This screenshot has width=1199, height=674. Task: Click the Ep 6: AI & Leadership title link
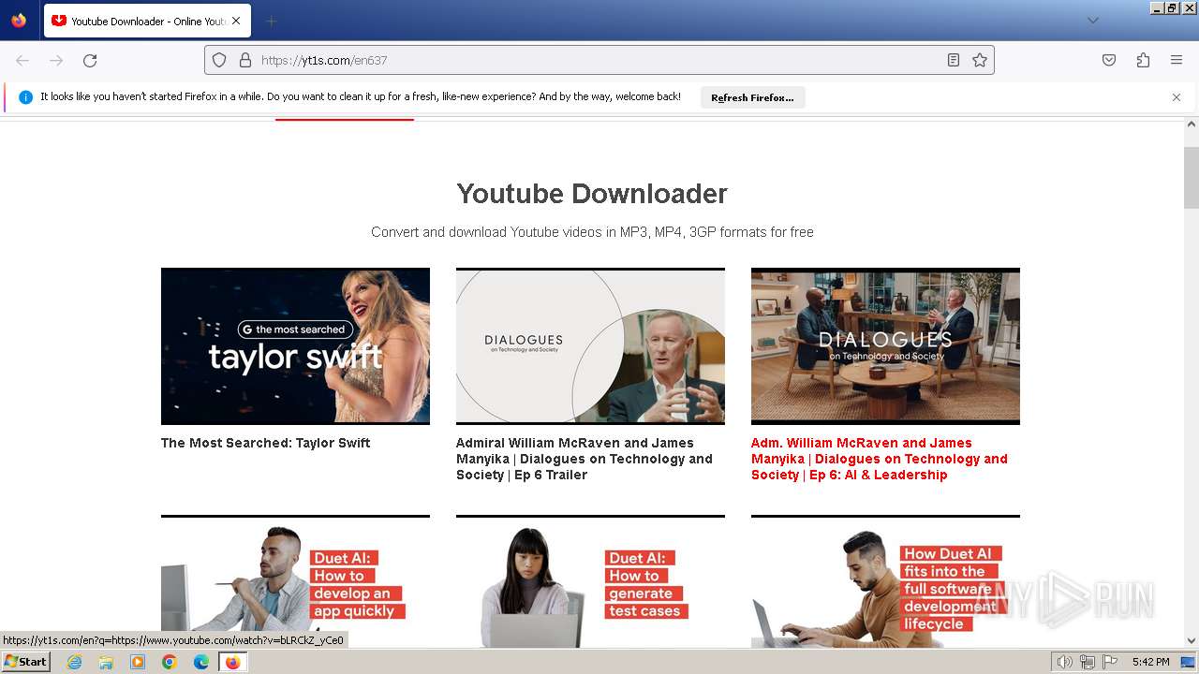pyautogui.click(x=880, y=459)
